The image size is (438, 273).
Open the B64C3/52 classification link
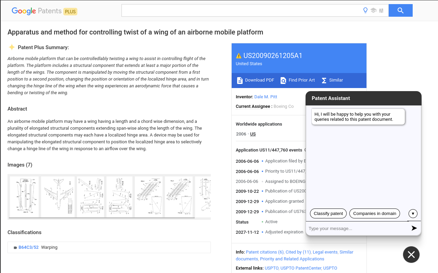pos(28,247)
